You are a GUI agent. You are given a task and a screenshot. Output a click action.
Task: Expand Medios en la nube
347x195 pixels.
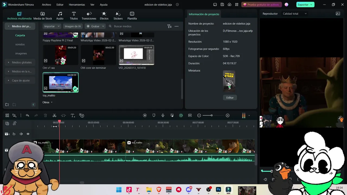pos(9,71)
